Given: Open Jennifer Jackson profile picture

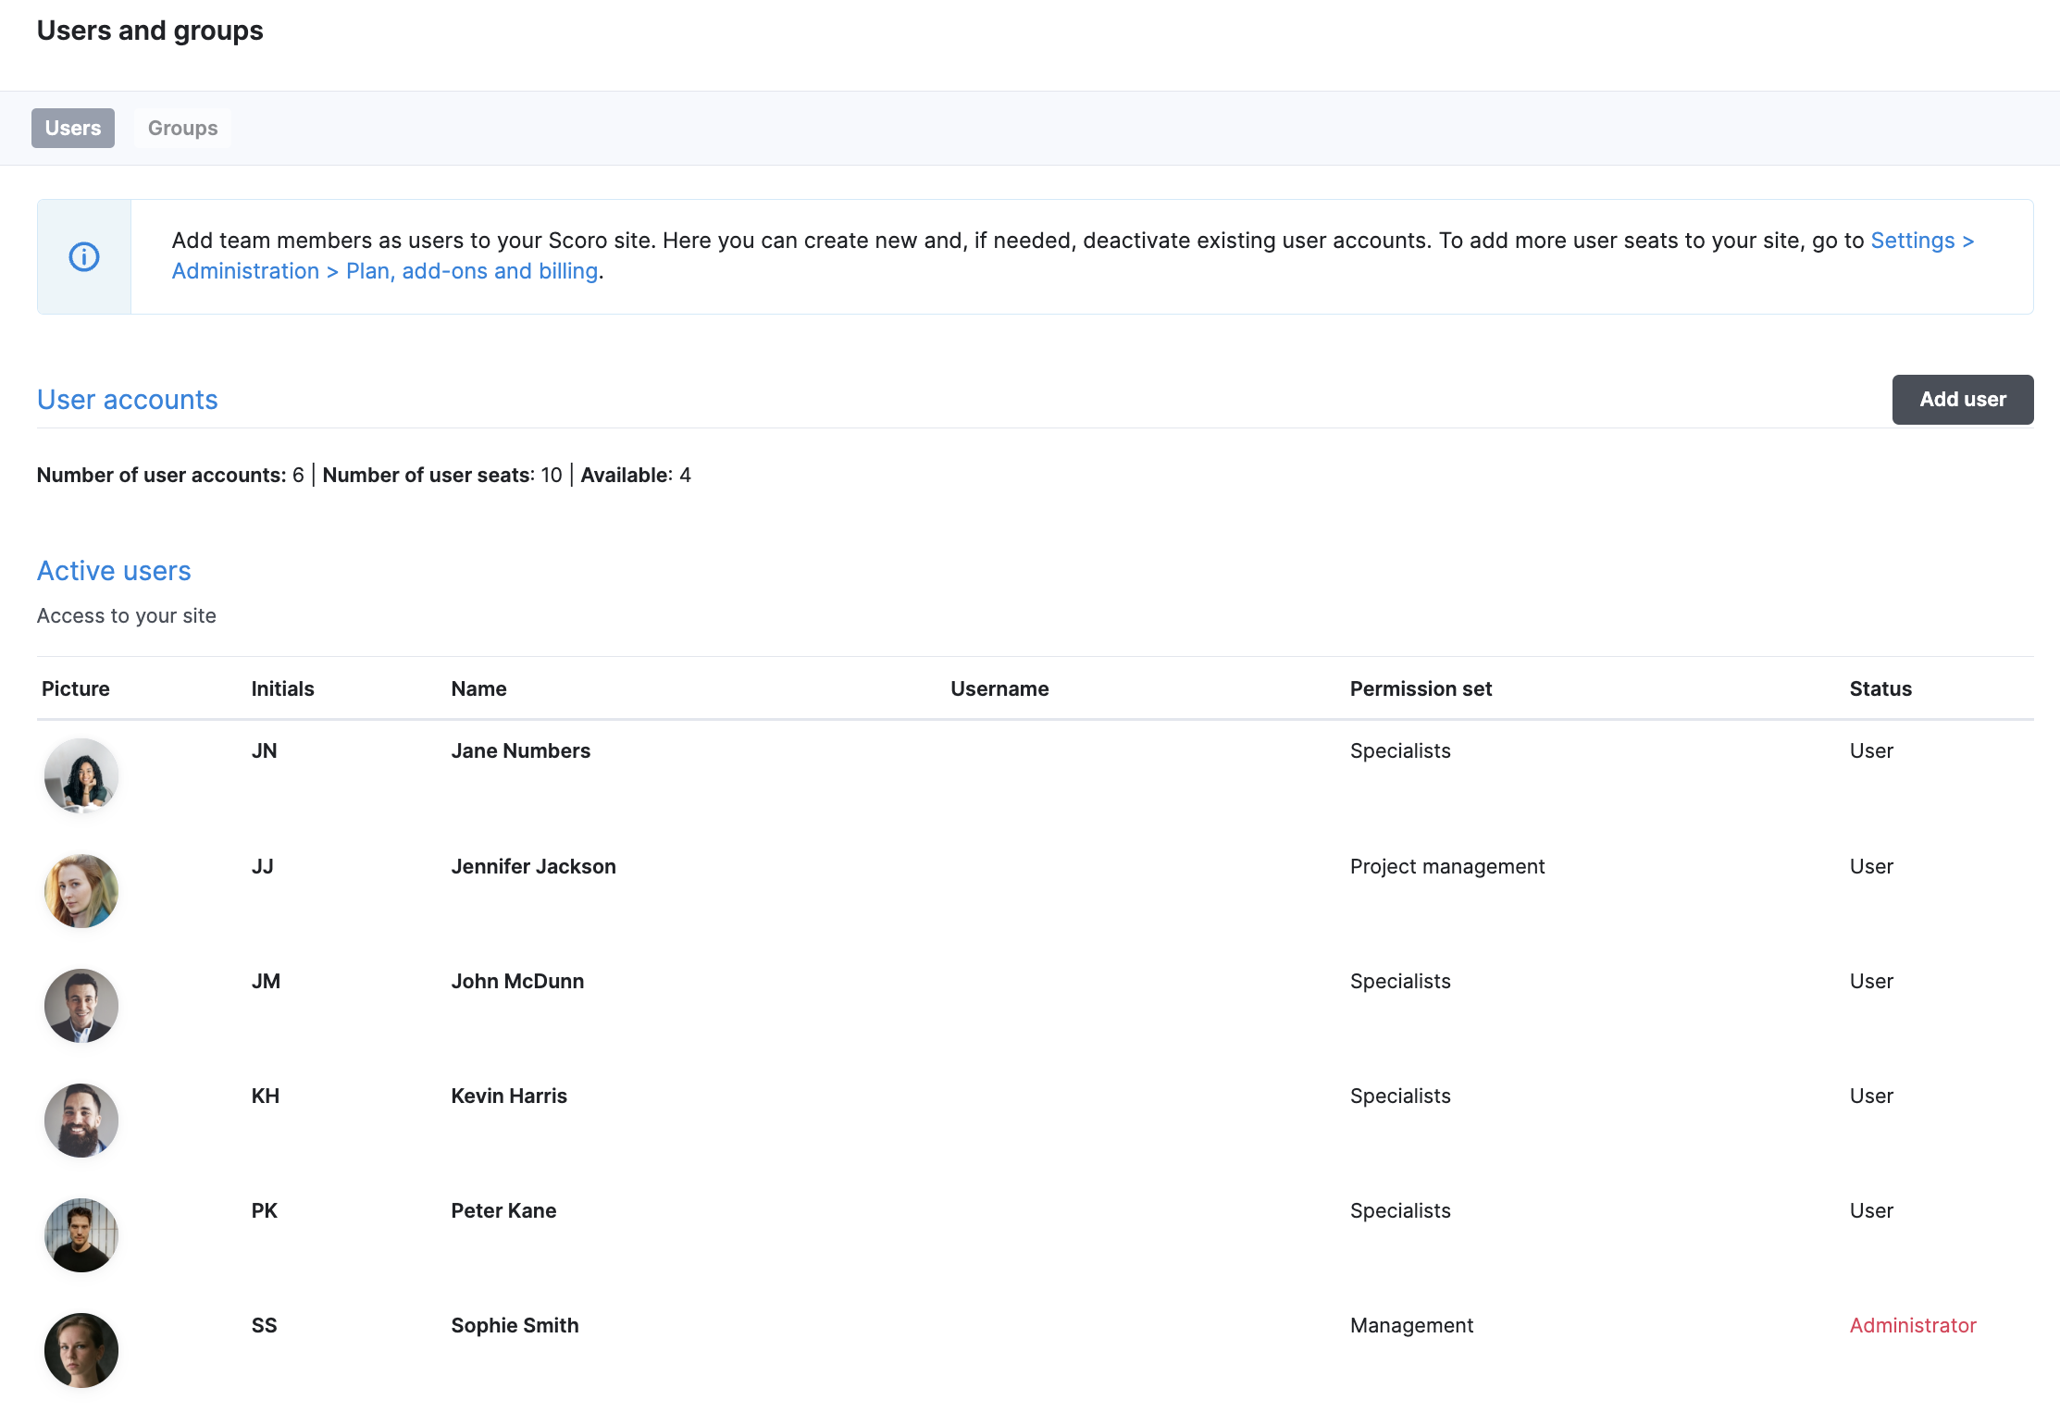Looking at the screenshot, I should tap(81, 891).
